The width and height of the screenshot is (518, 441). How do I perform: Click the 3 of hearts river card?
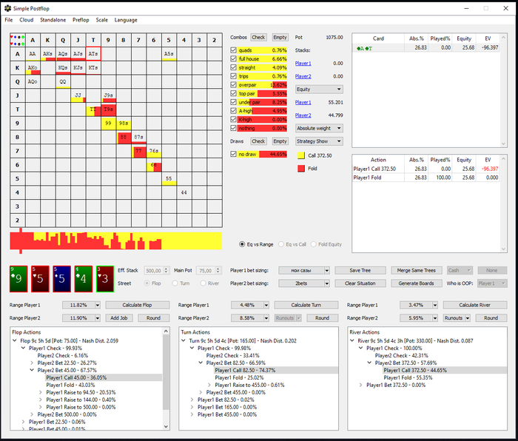coord(105,278)
